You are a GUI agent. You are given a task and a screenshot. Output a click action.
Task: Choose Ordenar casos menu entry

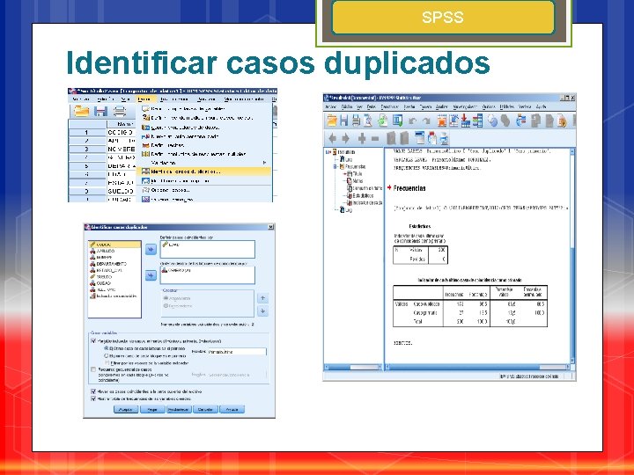[205, 190]
